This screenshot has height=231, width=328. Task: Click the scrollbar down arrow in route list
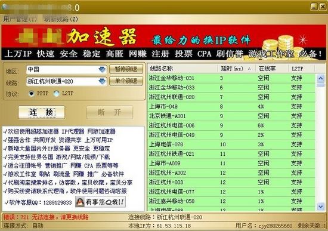click(x=321, y=207)
